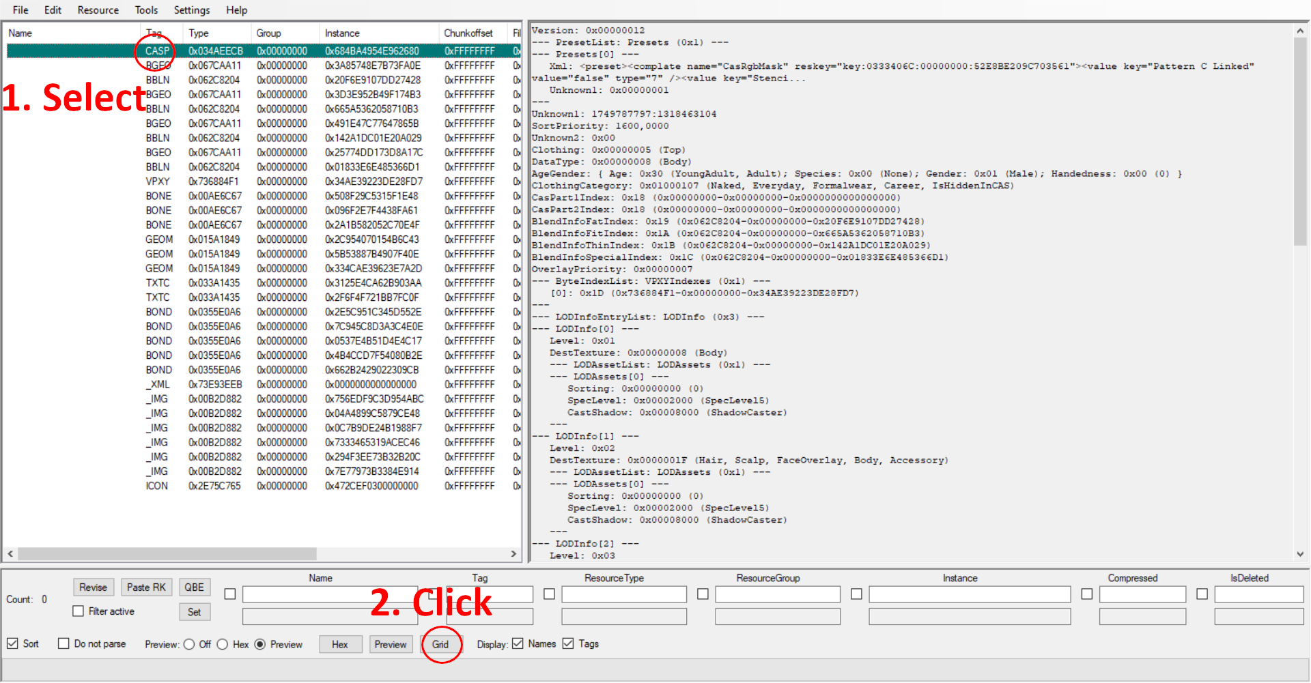The image size is (1311, 683).
Task: Open the Settings menu
Action: 191,10
